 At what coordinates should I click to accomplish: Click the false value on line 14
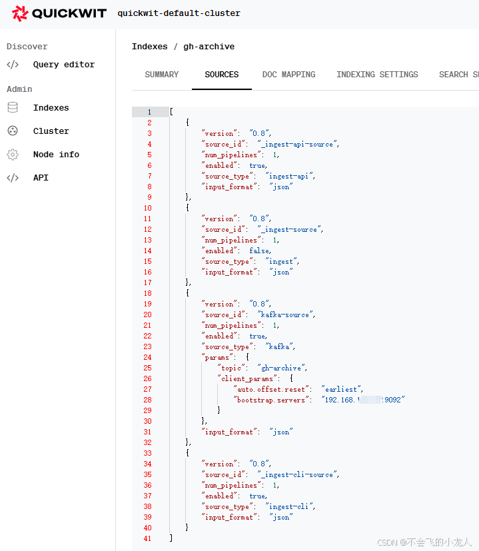(x=259, y=251)
